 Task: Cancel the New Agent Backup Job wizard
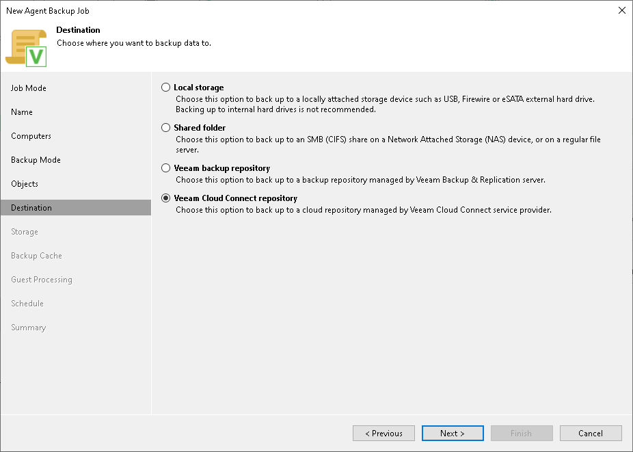(591, 433)
